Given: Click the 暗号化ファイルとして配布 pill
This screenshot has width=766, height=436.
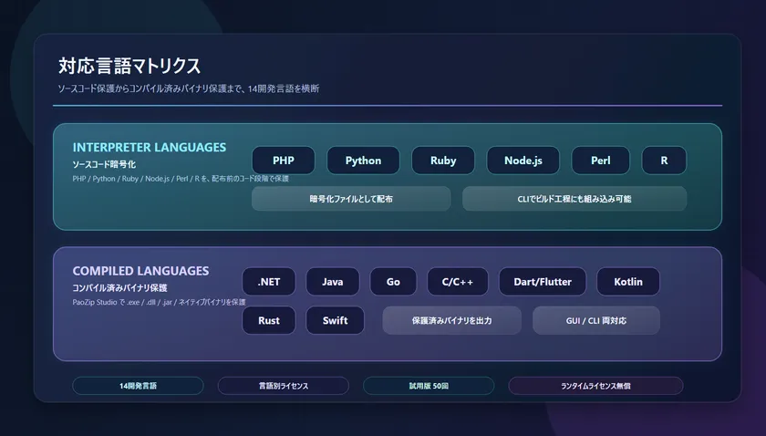Looking at the screenshot, I should [351, 199].
